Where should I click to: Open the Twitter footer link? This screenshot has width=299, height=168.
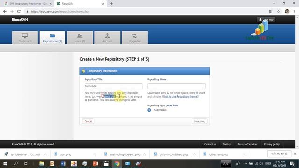227,144
